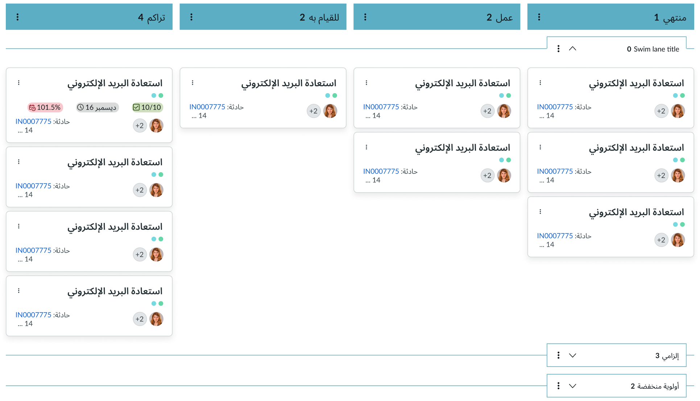The image size is (700, 401).
Task: Open the kebab menu on the عمل column header
Action: [x=365, y=16]
